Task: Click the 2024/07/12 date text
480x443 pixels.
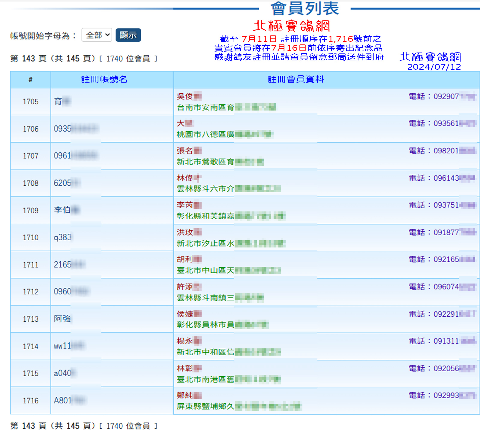Action: pyautogui.click(x=434, y=67)
